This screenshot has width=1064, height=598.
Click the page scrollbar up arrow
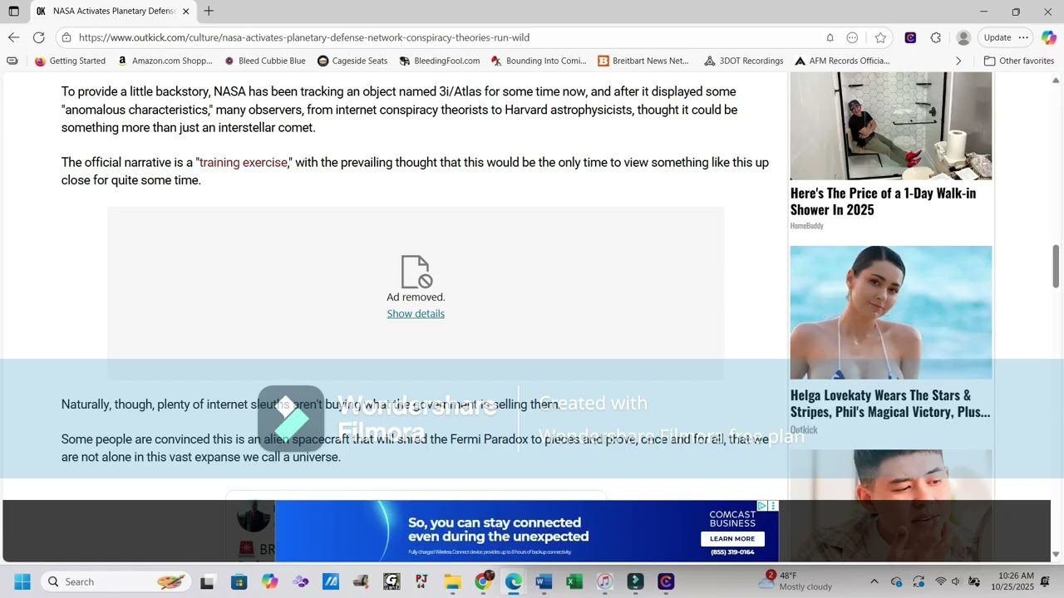point(1057,81)
